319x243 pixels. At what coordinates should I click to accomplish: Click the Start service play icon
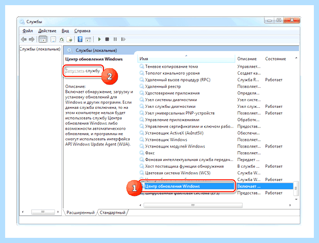pyautogui.click(x=99, y=39)
